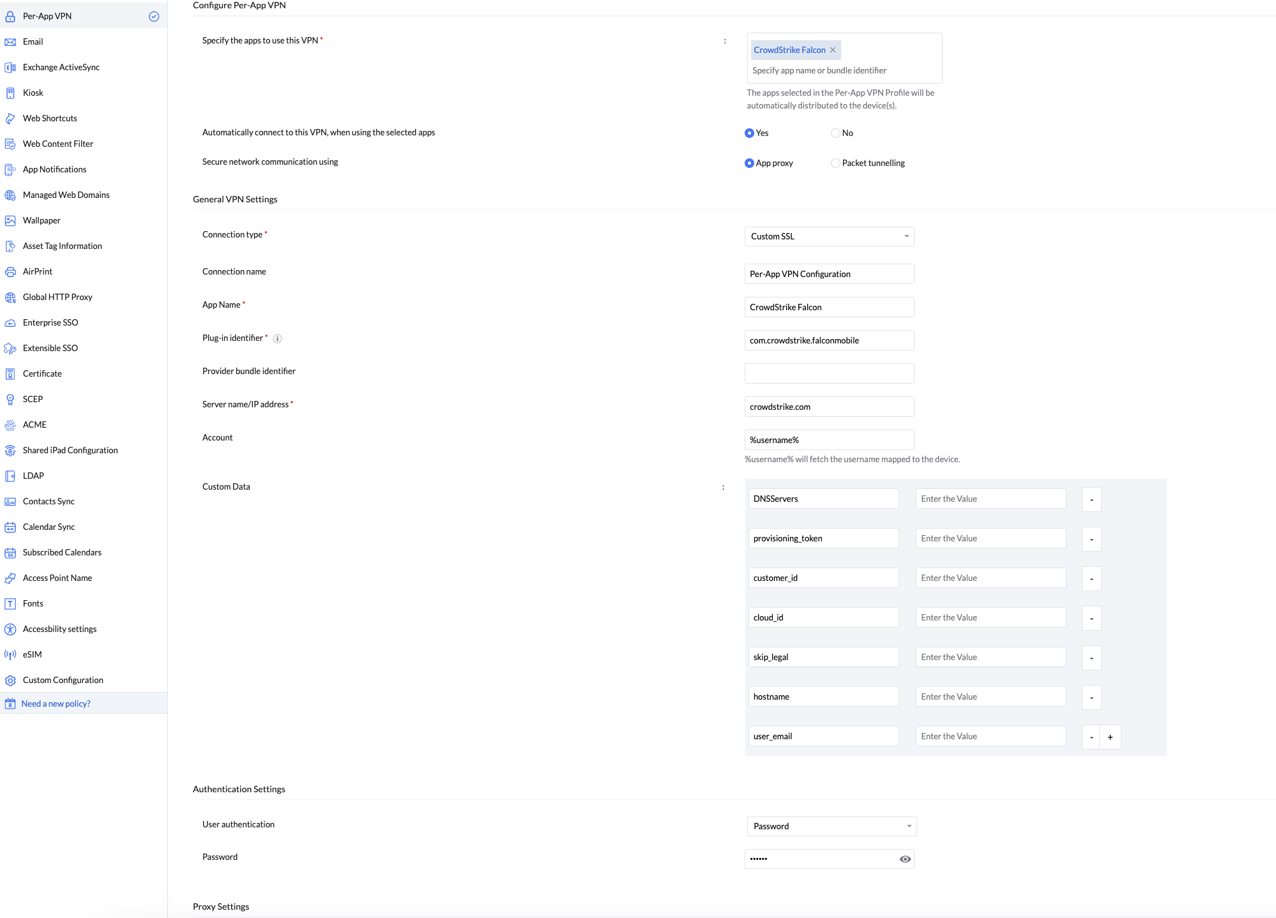Click the Kiosk icon in sidebar
The width and height of the screenshot is (1276, 918).
[10, 93]
